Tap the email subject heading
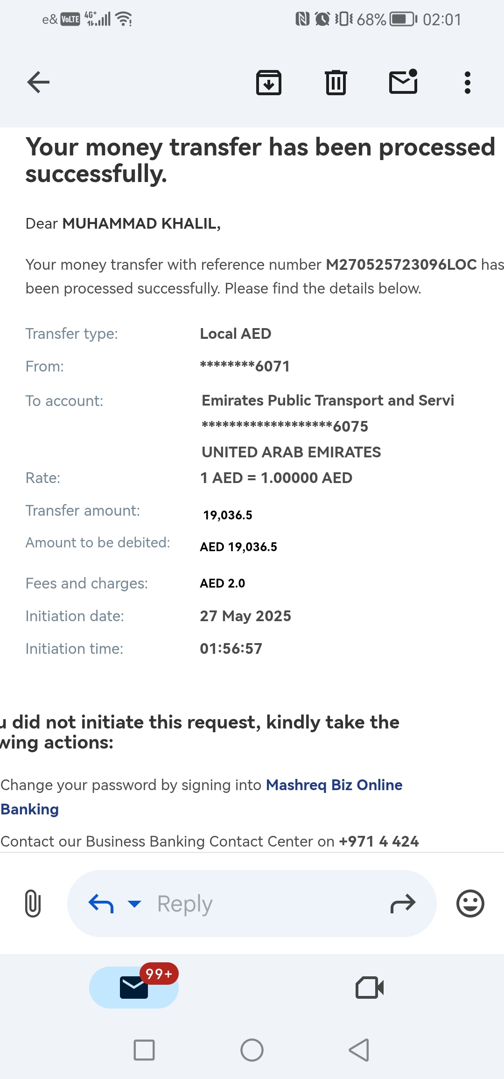Viewport: 504px width, 1079px height. (x=260, y=160)
